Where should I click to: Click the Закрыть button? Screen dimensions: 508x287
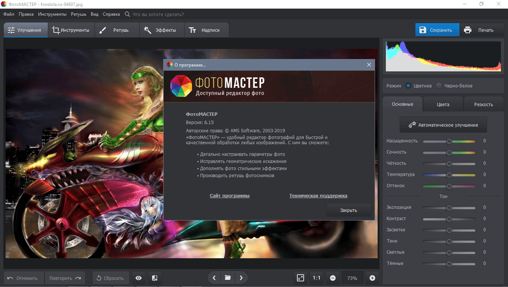[x=349, y=210]
